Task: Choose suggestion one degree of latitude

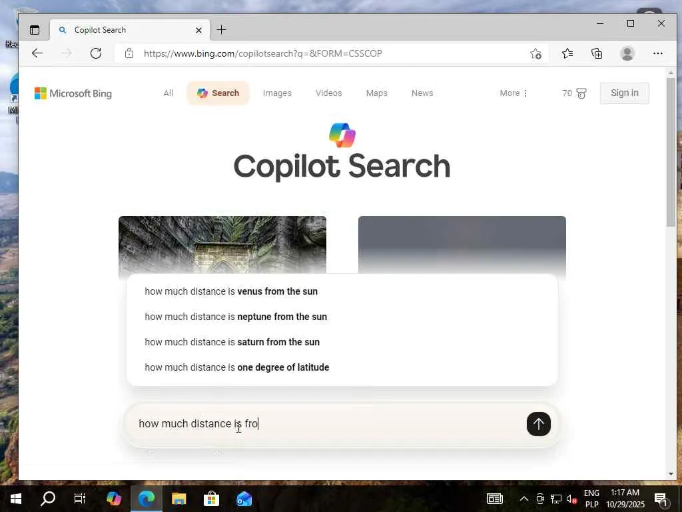Action: pyautogui.click(x=342, y=367)
